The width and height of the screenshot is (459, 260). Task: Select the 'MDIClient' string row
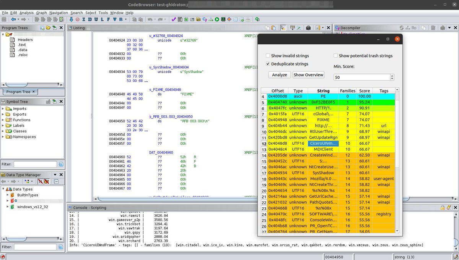[327, 149]
